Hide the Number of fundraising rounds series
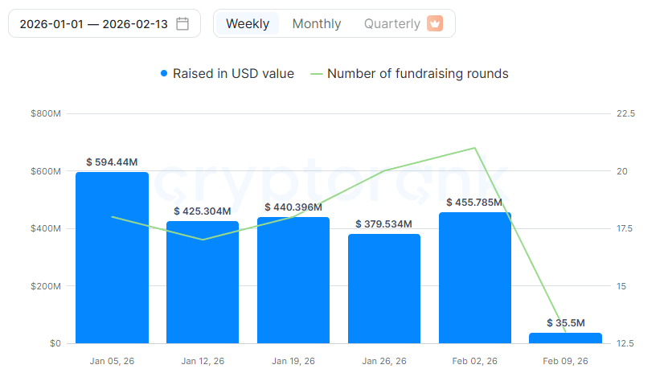The image size is (664, 377). [417, 74]
